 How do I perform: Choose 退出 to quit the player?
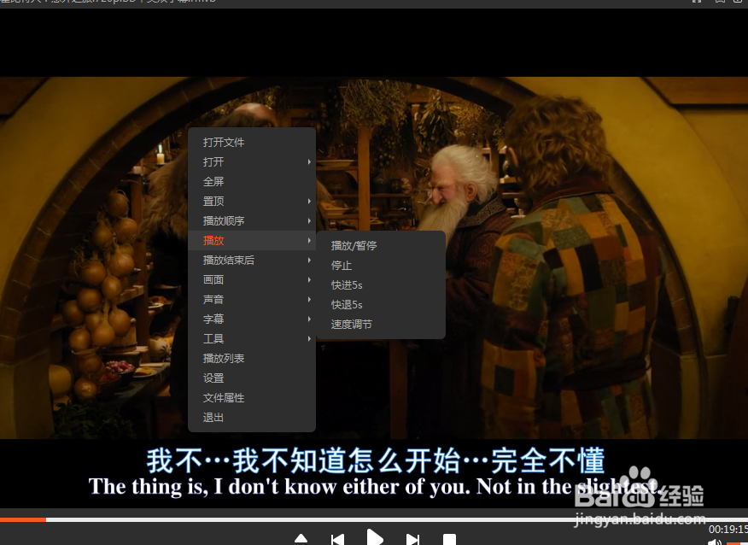(x=252, y=417)
